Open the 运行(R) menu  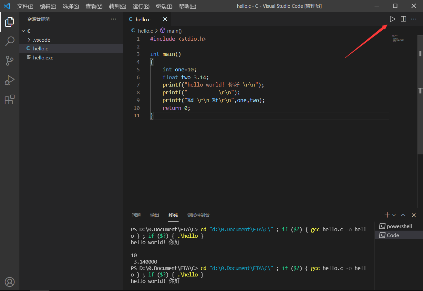click(x=141, y=6)
